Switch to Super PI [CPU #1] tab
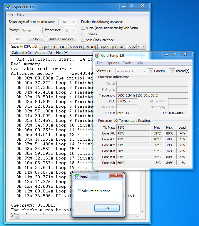 53,47
